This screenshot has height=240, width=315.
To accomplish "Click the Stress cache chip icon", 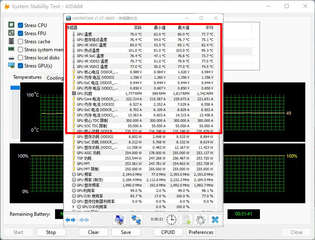I will 11,41.
